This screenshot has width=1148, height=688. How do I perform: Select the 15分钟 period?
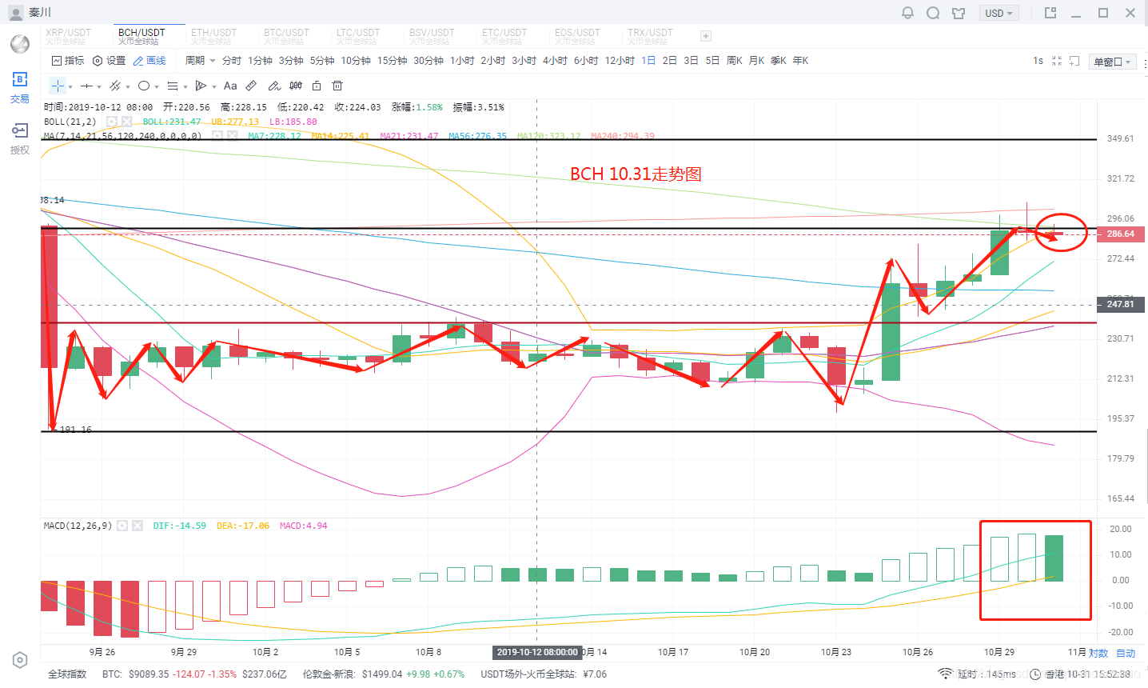393,61
